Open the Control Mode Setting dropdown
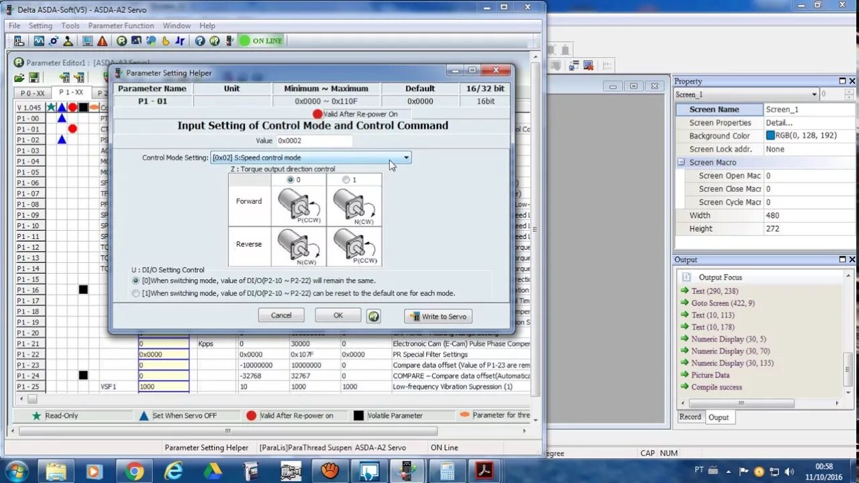This screenshot has width=859, height=483. (406, 158)
